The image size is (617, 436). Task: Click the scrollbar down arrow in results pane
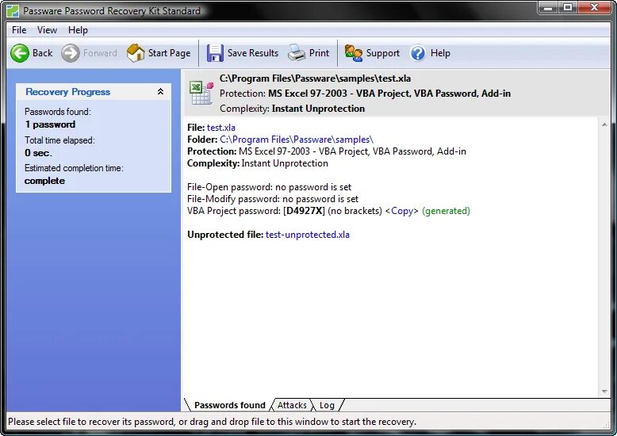604,391
